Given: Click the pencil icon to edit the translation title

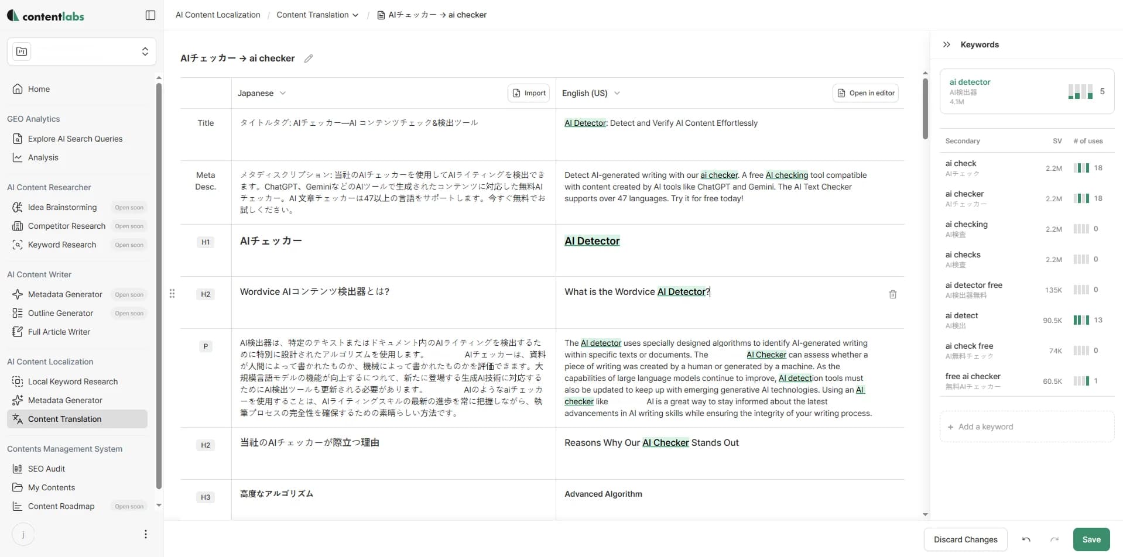Looking at the screenshot, I should tap(309, 58).
